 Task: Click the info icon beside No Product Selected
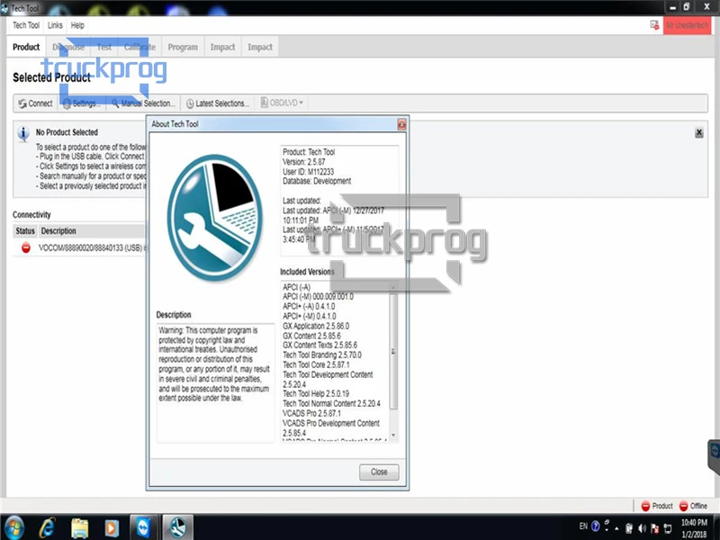point(23,133)
